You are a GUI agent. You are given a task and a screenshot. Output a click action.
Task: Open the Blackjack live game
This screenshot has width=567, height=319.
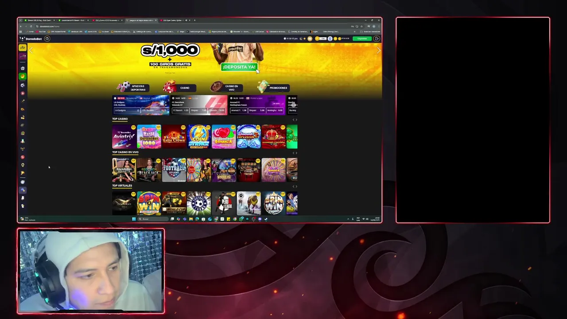(149, 170)
